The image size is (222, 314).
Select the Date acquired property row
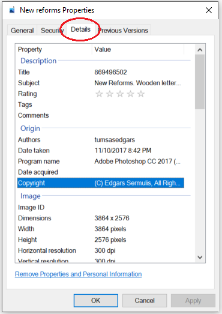(101, 172)
